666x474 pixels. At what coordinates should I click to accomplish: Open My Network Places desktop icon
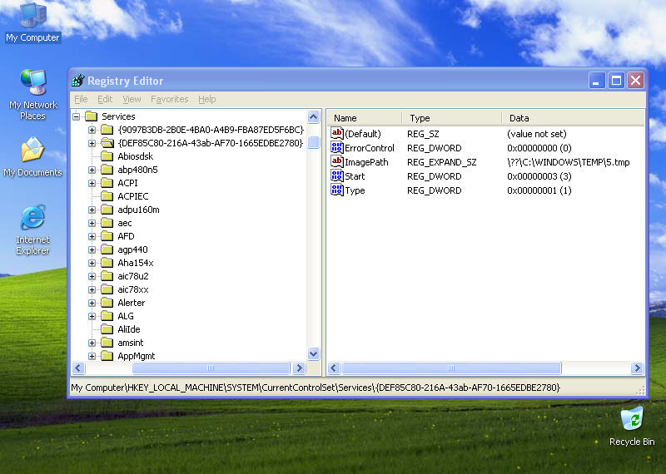32,84
